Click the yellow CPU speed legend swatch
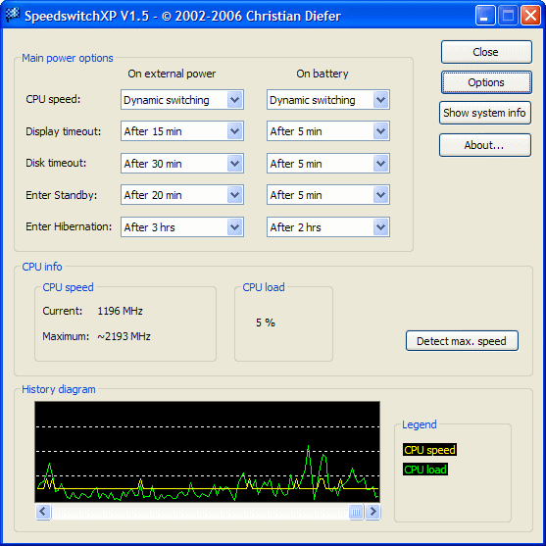 (429, 450)
